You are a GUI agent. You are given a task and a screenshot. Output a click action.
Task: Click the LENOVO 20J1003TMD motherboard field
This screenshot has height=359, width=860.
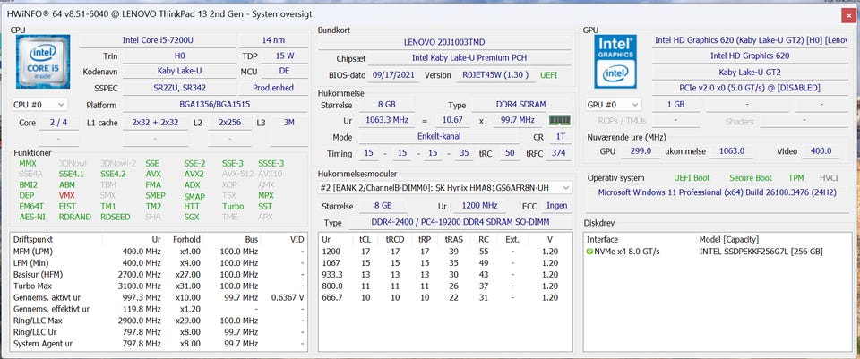(444, 42)
